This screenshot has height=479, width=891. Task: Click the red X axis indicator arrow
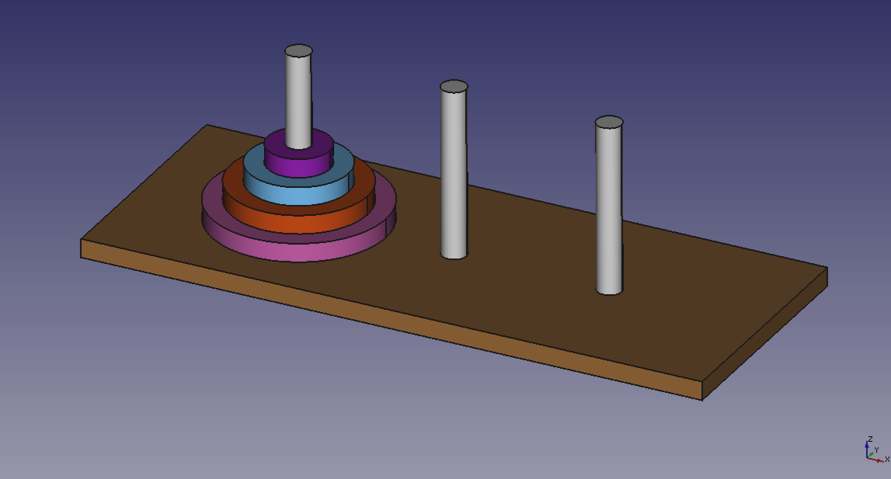click(877, 461)
